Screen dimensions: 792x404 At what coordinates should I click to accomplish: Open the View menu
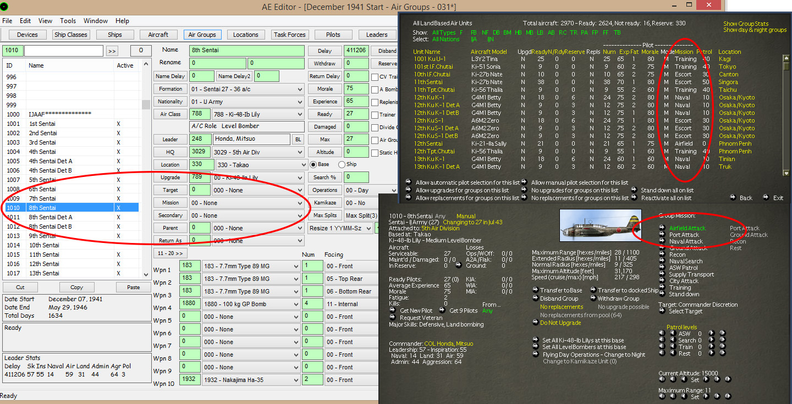[x=46, y=21]
